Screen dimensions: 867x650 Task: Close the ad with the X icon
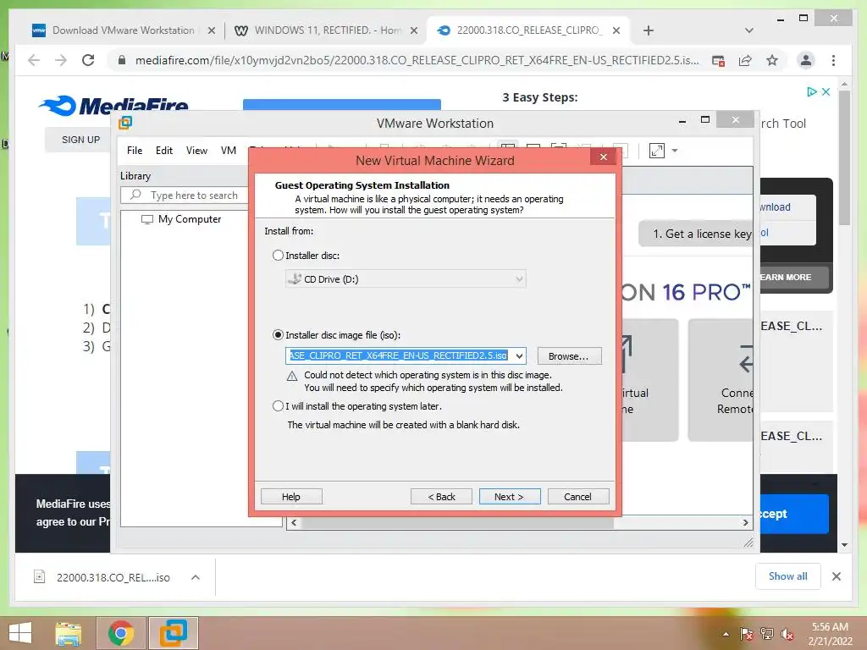pyautogui.click(x=826, y=91)
